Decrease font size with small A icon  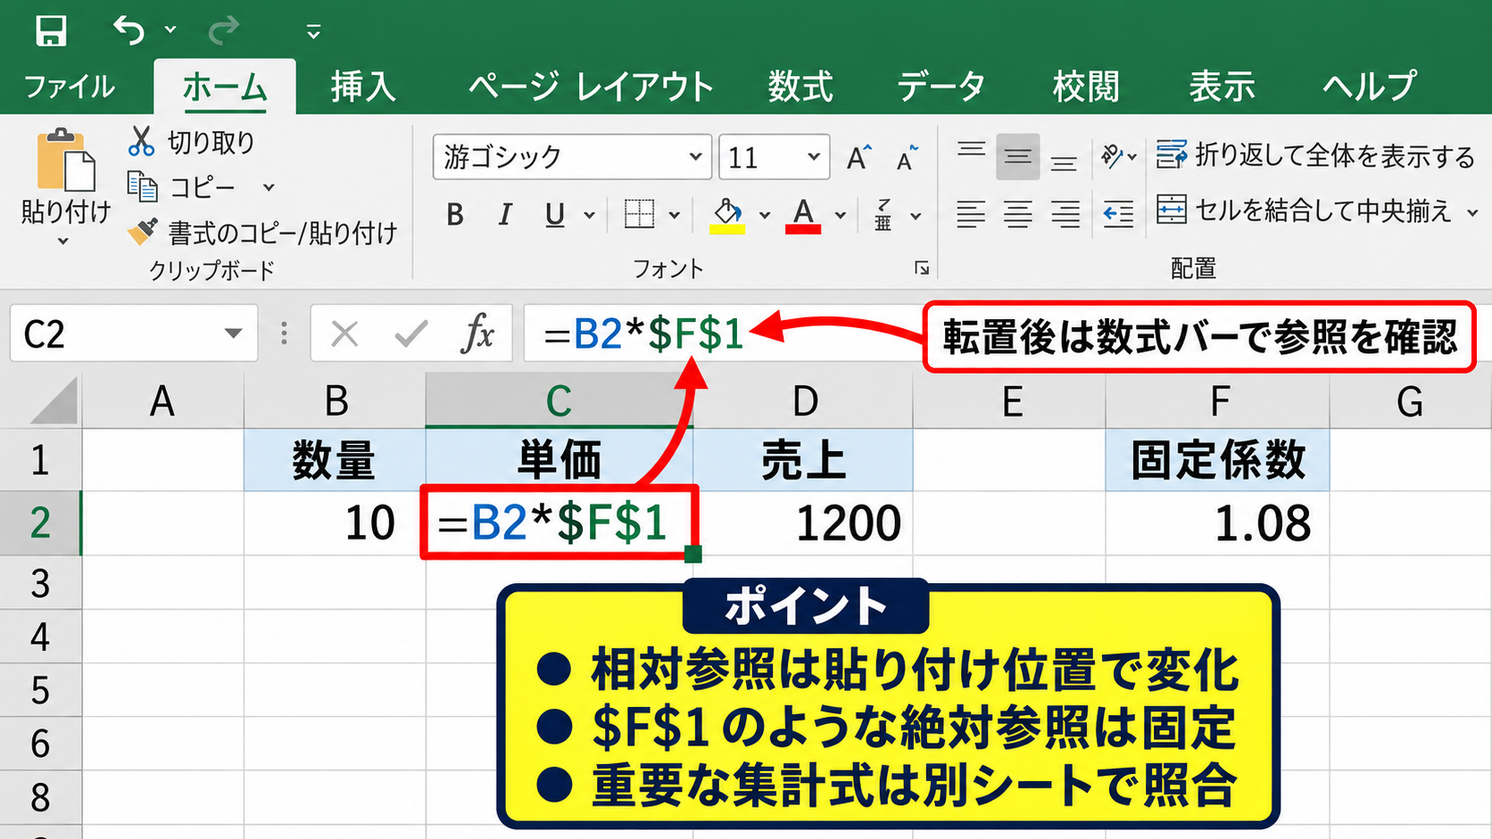(x=908, y=158)
